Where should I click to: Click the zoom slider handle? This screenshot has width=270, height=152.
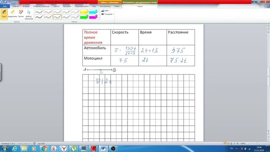click(x=258, y=144)
